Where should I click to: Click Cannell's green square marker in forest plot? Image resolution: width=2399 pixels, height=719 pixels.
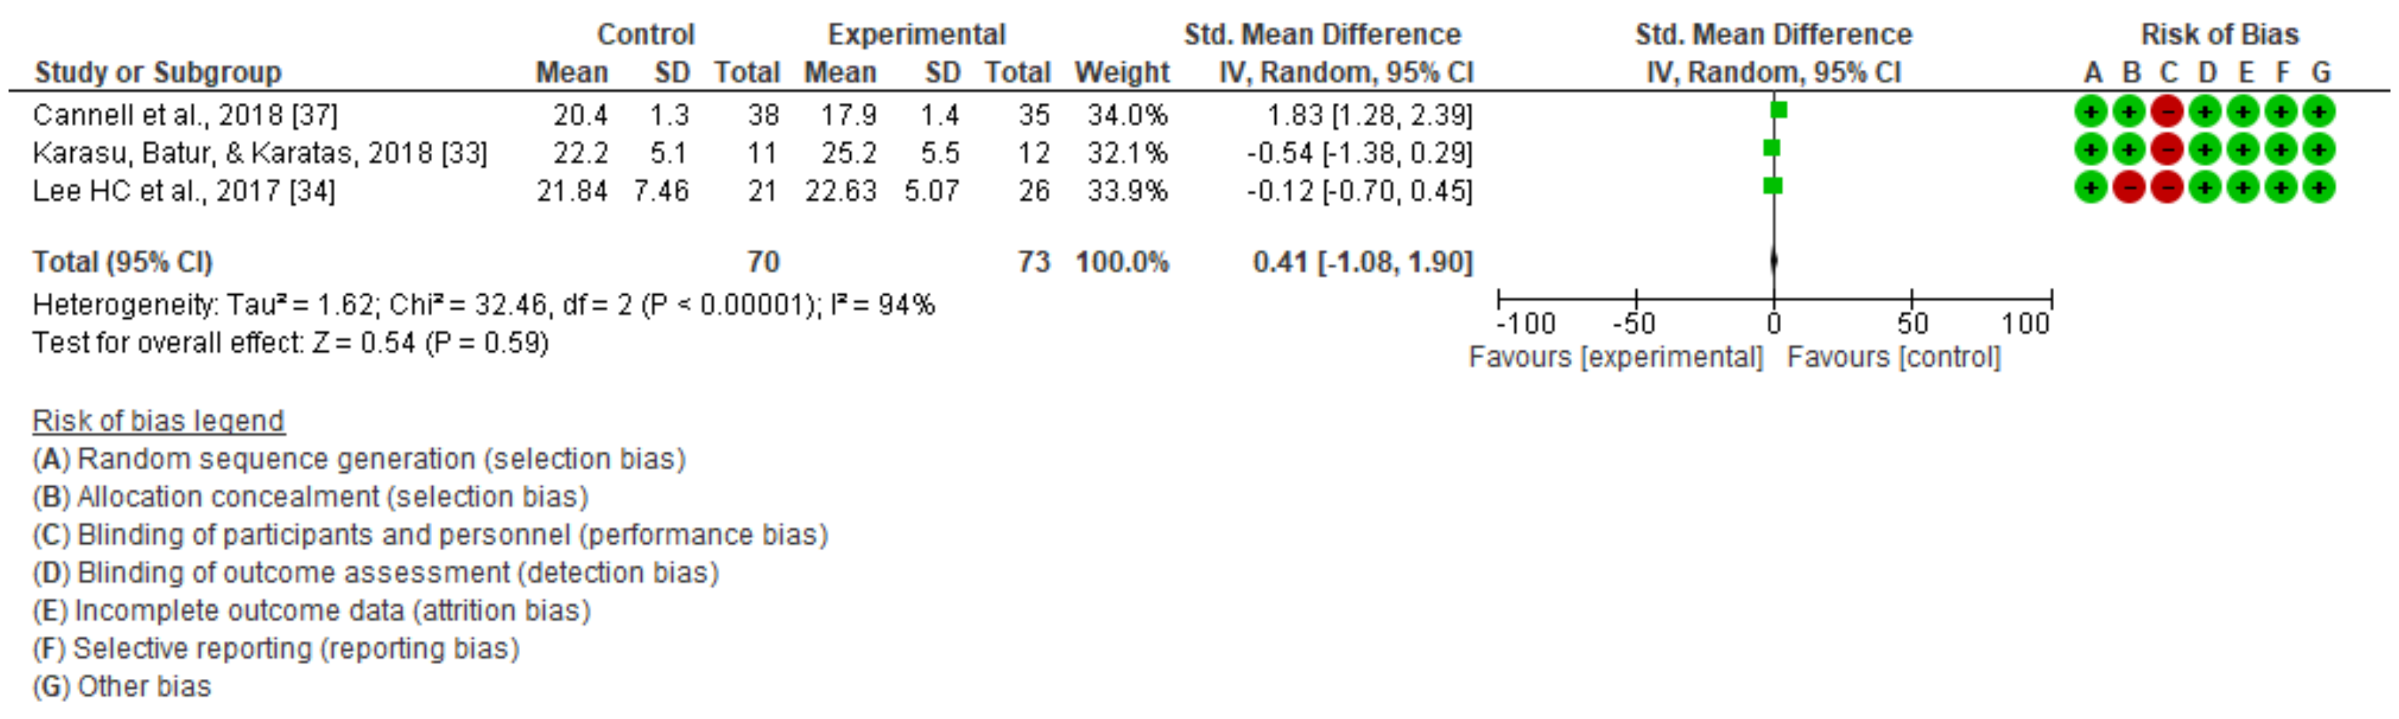point(1779,111)
